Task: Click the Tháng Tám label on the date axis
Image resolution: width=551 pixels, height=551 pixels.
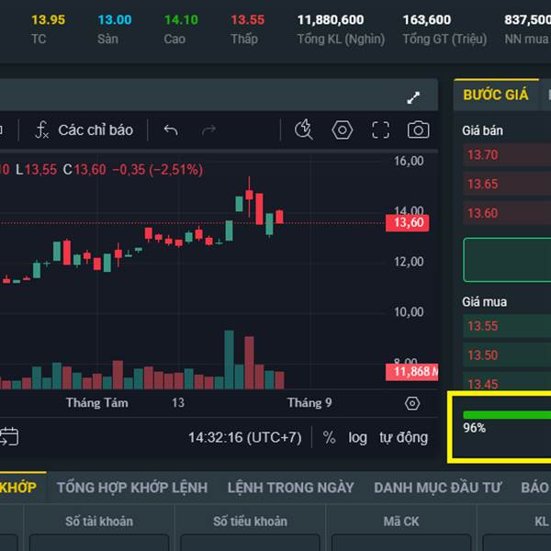Action: click(x=97, y=403)
